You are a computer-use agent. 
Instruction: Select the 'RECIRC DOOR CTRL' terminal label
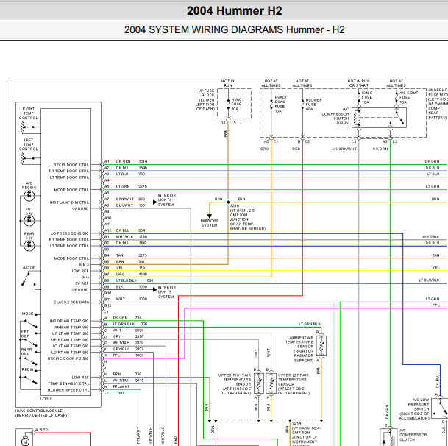(71, 165)
